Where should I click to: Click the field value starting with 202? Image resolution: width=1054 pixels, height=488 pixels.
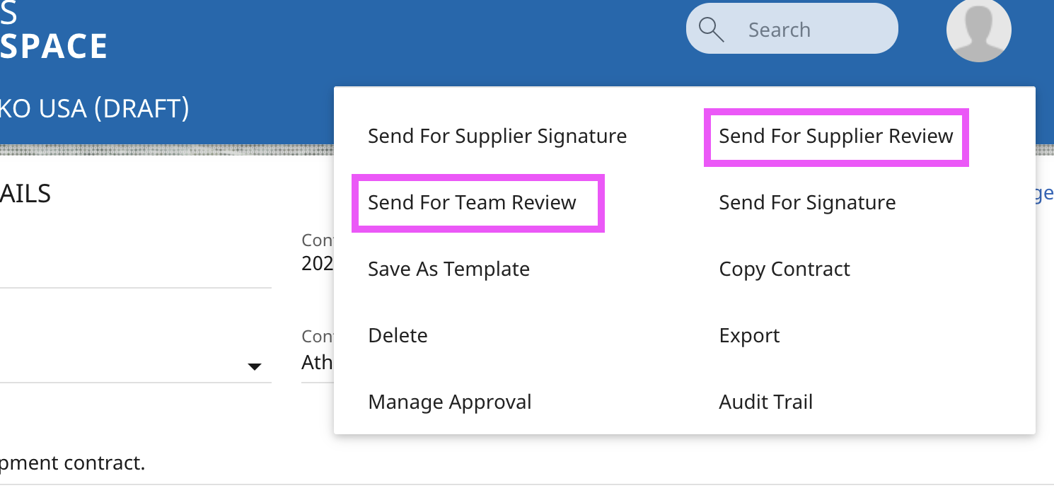[317, 263]
